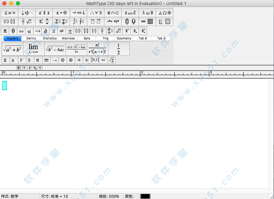Image resolution: width=274 pixels, height=199 pixels.
Task: Switch to the Matrices tab
Action: click(x=68, y=38)
